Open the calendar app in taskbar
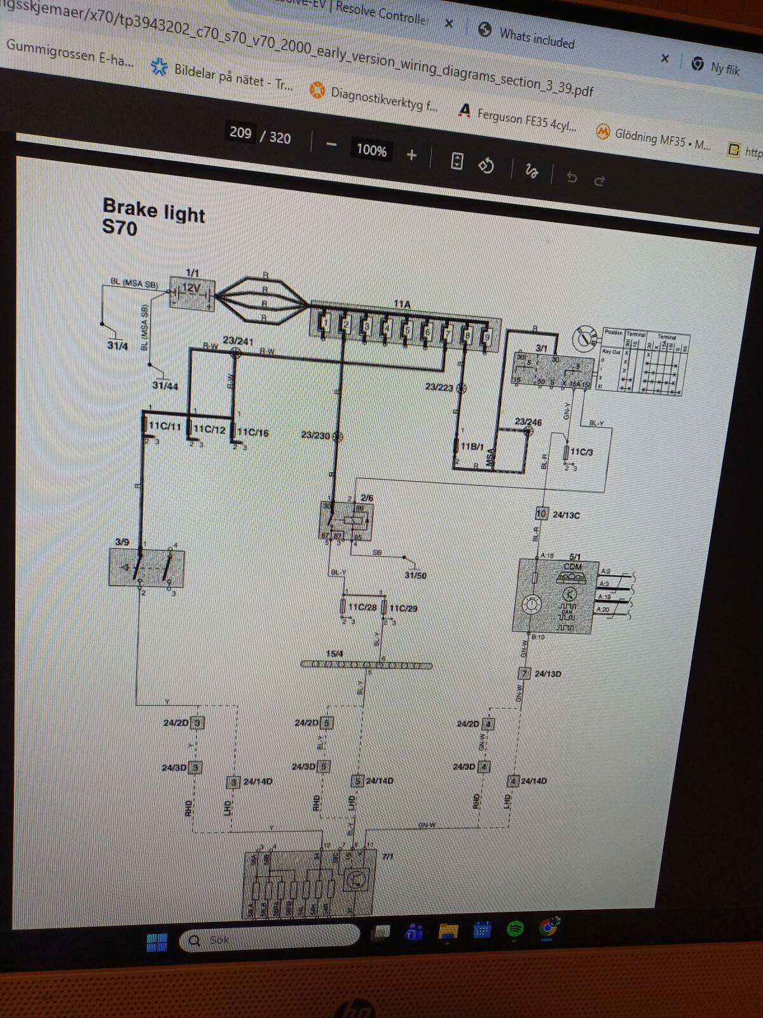Screen dimensions: 763x1018 pos(482,930)
